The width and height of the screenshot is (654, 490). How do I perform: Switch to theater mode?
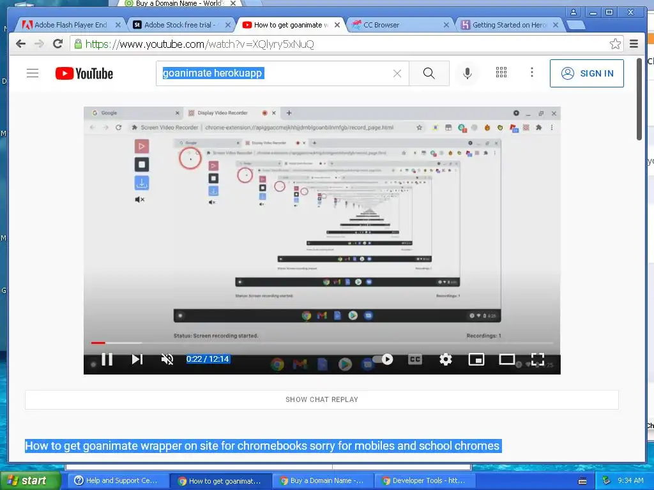click(506, 359)
